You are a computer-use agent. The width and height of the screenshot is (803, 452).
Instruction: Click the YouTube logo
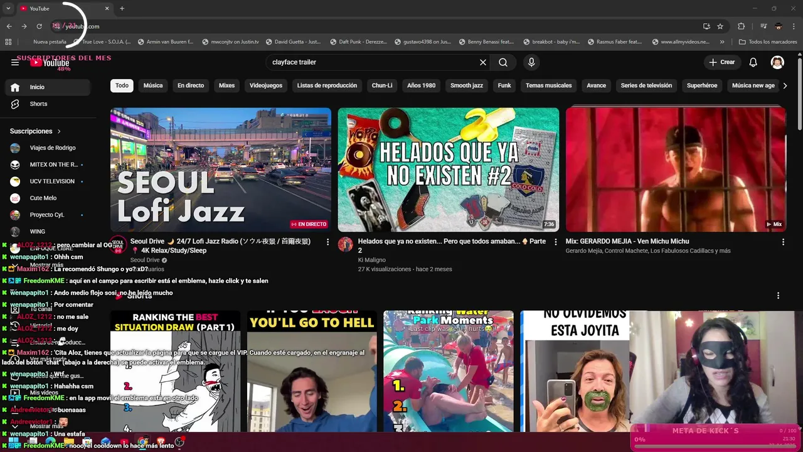coord(50,63)
